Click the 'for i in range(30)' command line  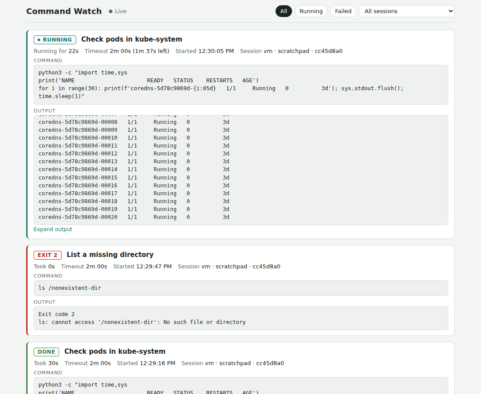point(221,88)
